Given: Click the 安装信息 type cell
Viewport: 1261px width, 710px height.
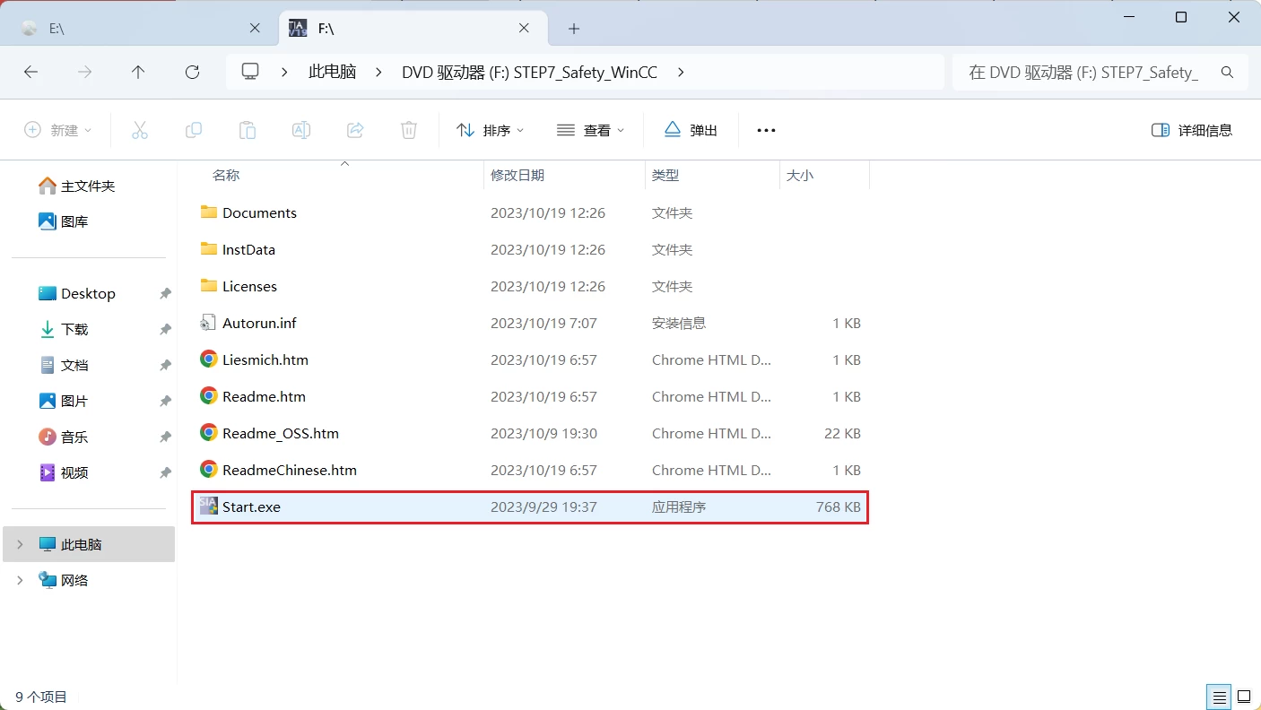Looking at the screenshot, I should click(x=679, y=323).
